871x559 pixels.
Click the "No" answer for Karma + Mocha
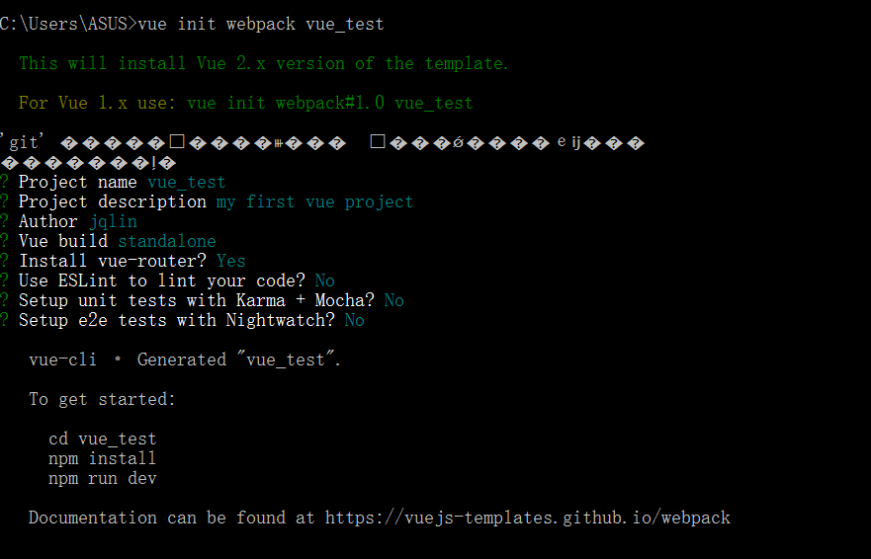[393, 300]
